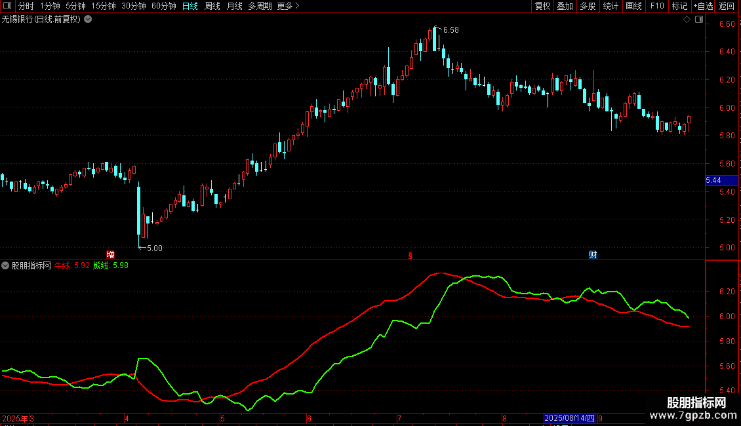Click the 2025/08/14/四 date label
The width and height of the screenshot is (741, 426).
tap(569, 418)
